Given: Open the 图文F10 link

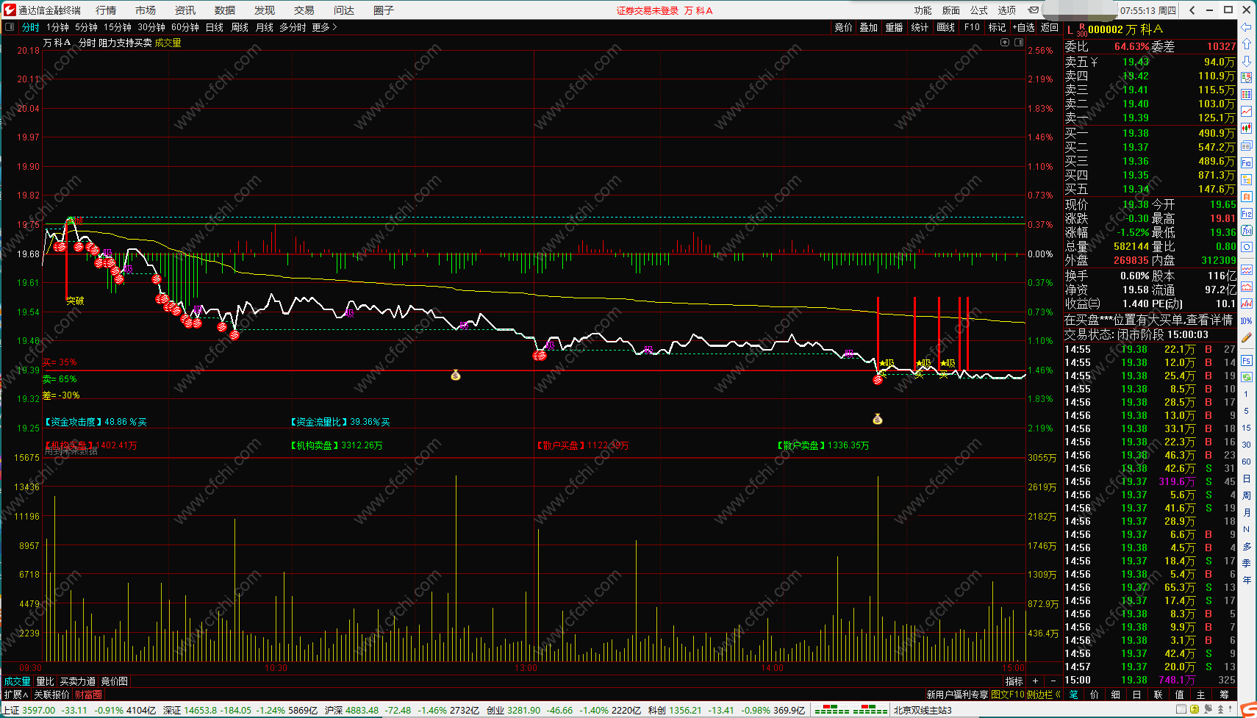Looking at the screenshot, I should [x=1008, y=694].
